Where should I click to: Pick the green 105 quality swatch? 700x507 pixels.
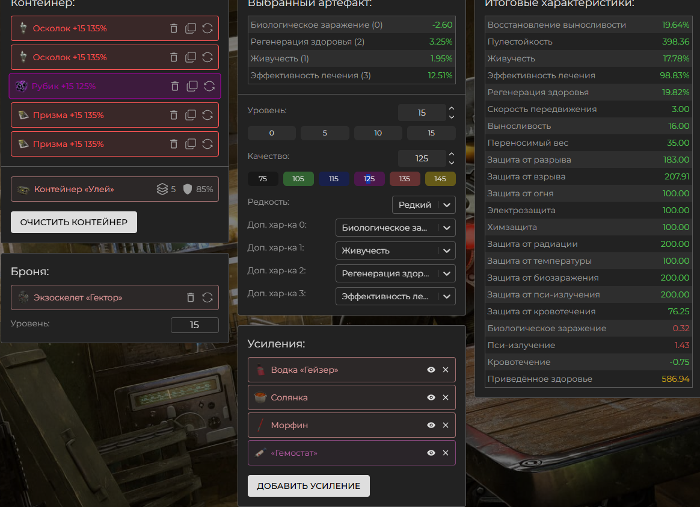click(298, 179)
